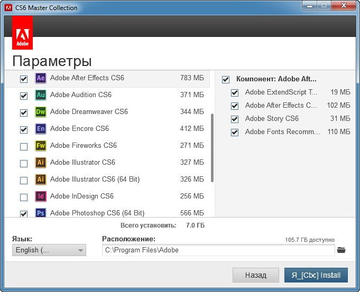Click the After Effects Ae icon
This screenshot has width=360, height=292.
41,78
